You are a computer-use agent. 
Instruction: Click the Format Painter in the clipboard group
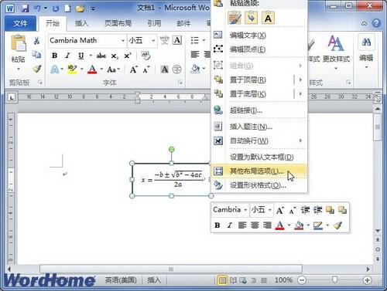click(x=37, y=69)
